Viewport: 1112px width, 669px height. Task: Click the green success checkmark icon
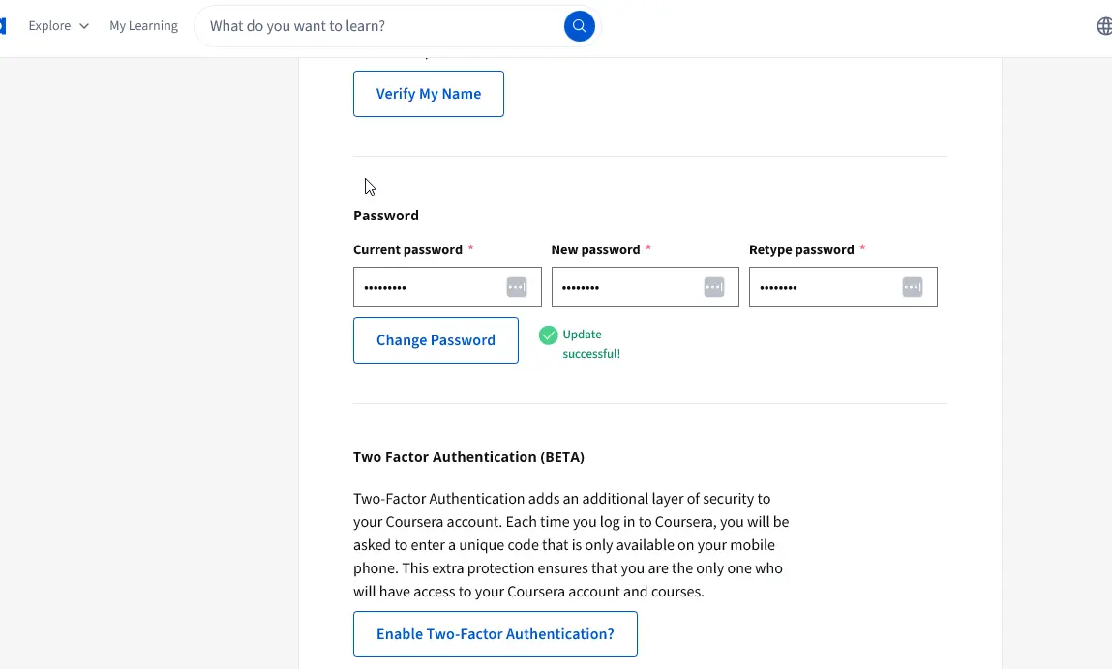548,335
